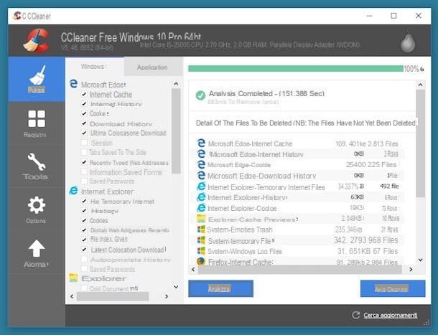Switch to the Windows tab
438x335 pixels.
point(93,67)
